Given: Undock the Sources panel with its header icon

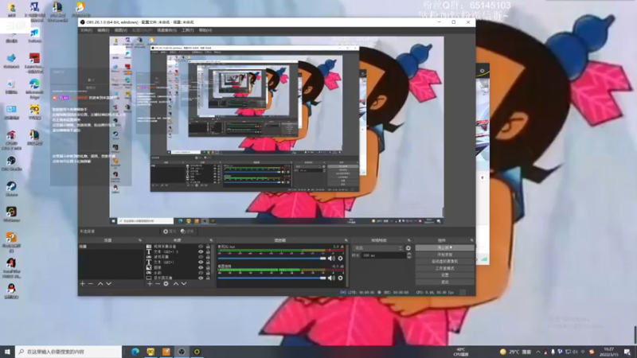Looking at the screenshot, I should [211, 240].
